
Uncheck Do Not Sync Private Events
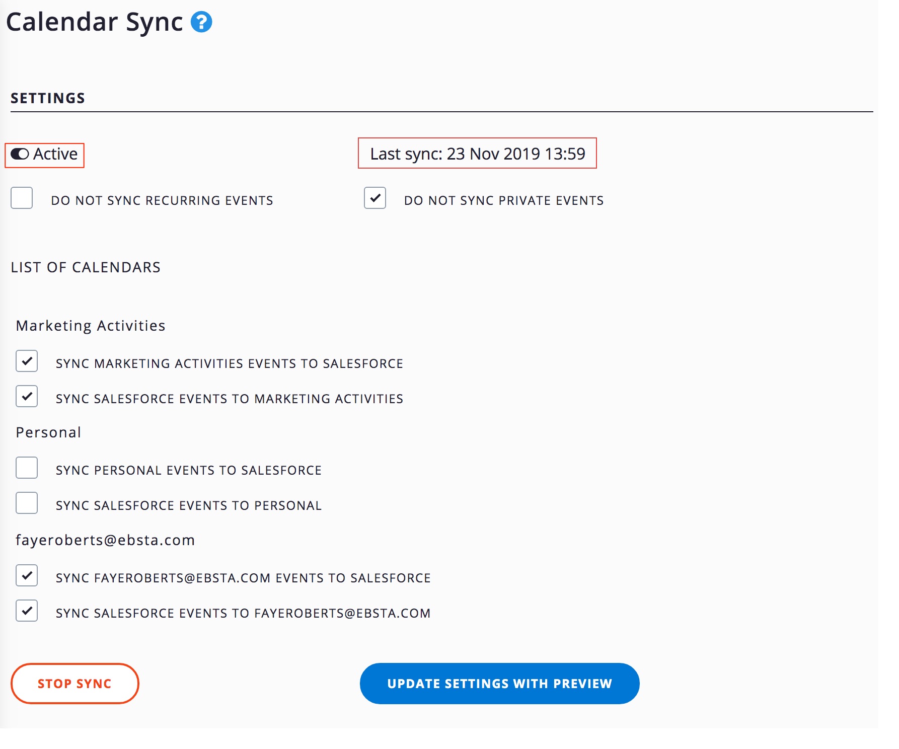point(375,198)
